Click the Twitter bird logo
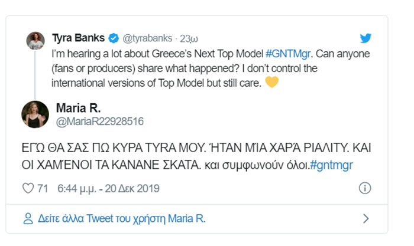414x246 pixels. [x=366, y=38]
